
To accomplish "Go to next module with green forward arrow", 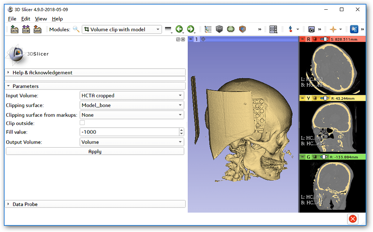I will 191,29.
